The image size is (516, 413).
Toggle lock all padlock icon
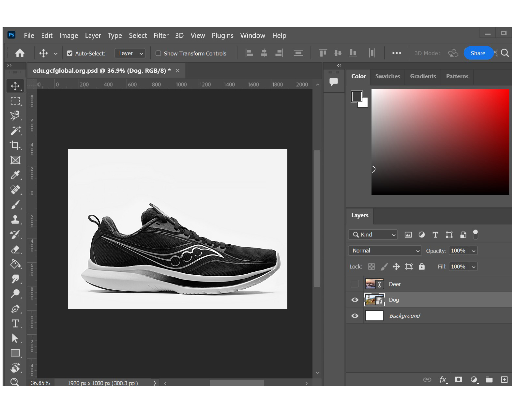tap(422, 267)
